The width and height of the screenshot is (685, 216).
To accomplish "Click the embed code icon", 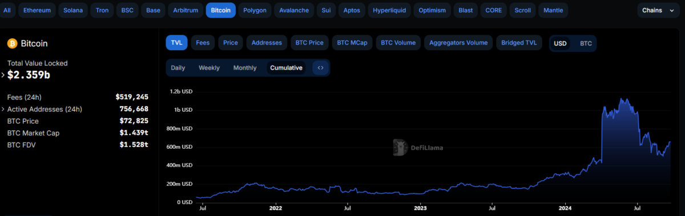I will click(321, 68).
